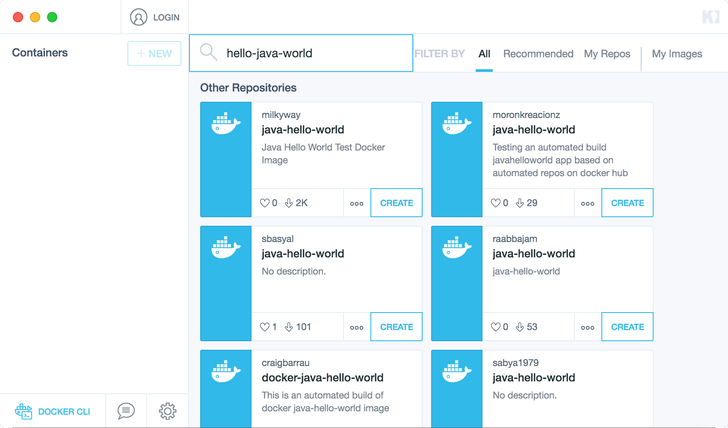This screenshot has height=428, width=728.
Task: Switch to the Recommended filter tab
Action: pyautogui.click(x=538, y=54)
